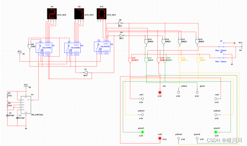The height and width of the screenshot is (146, 247).
Task: Select capacitor C1 0.01µF
Action: tap(17, 118)
